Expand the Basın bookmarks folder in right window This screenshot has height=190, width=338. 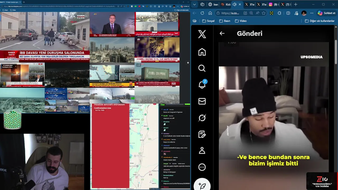point(225,21)
